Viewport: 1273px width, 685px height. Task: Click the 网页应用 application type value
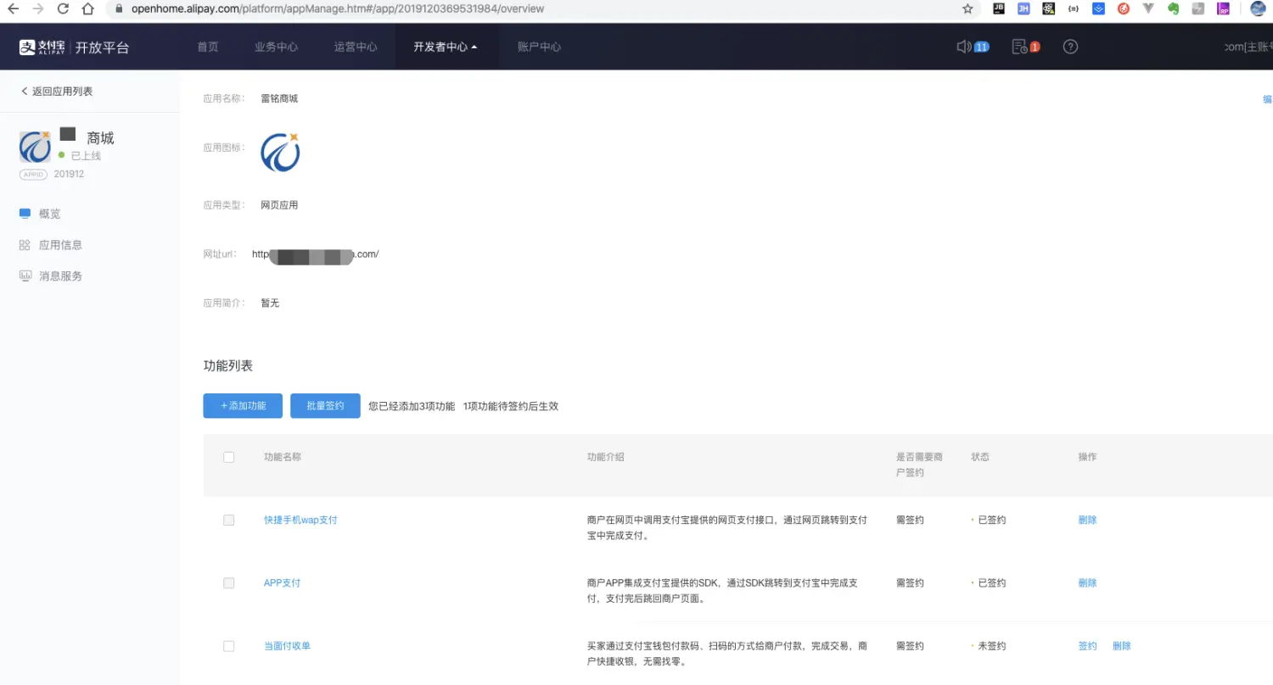point(279,205)
